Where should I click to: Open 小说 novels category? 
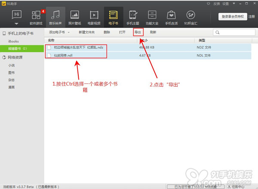click(11, 65)
